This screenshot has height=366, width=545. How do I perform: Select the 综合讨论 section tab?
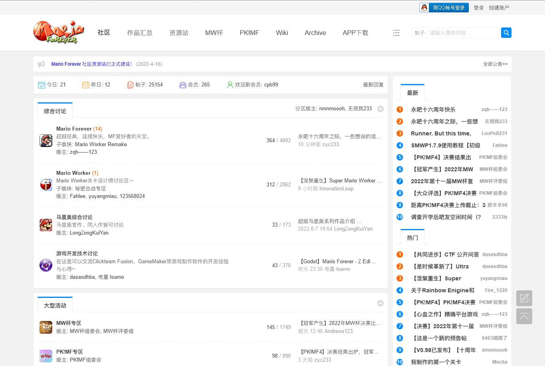point(55,111)
